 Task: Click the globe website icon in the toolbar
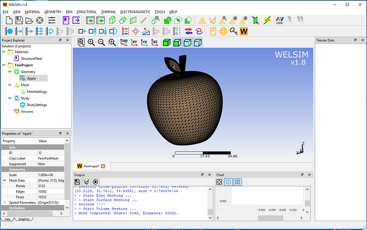pyautogui.click(x=223, y=31)
